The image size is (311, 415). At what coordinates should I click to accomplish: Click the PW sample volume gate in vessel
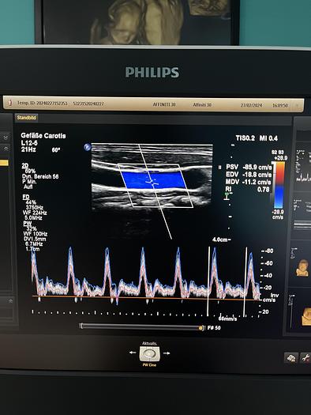coord(152,182)
